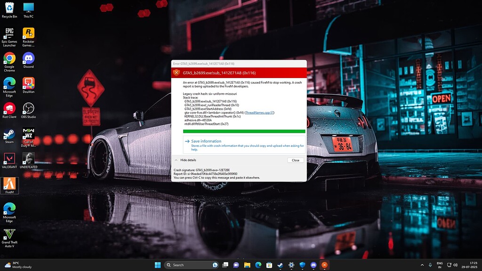The width and height of the screenshot is (482, 271).
Task: Select the This PC desktop icon
Action: (28, 10)
